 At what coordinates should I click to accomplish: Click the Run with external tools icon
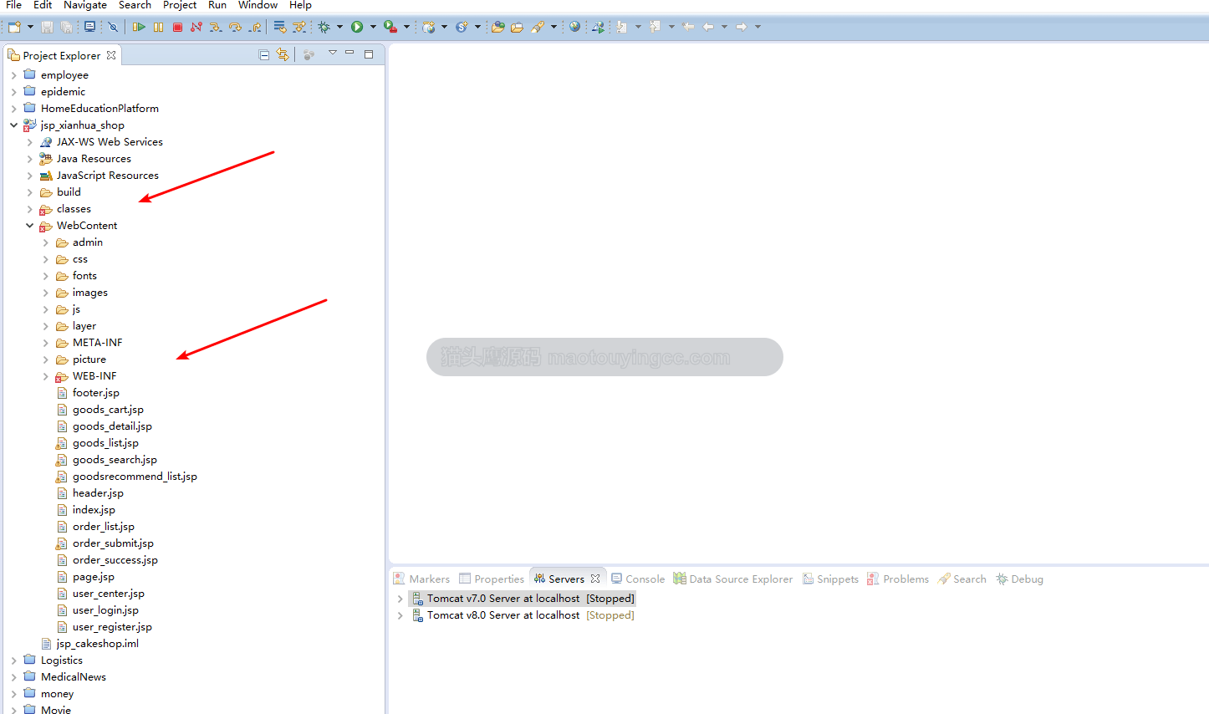coord(390,27)
